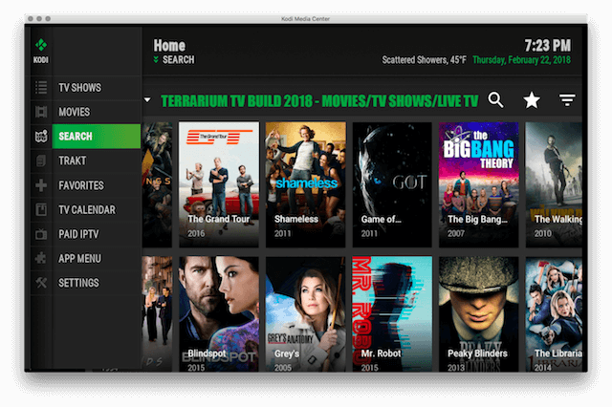The image size is (612, 407).
Task: Click the Terrarium TV Build 2018 title
Action: (x=319, y=101)
